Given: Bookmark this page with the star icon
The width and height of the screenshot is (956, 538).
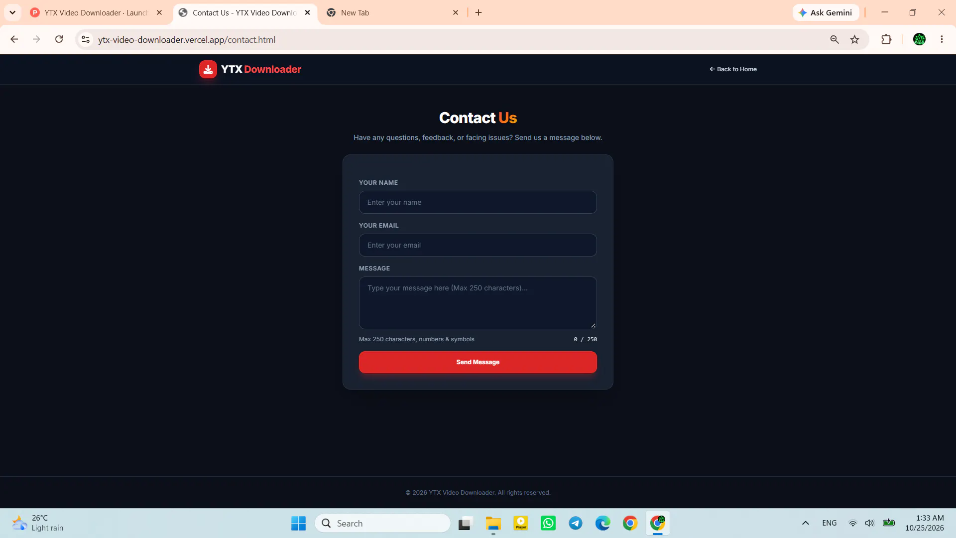Looking at the screenshot, I should 855,39.
